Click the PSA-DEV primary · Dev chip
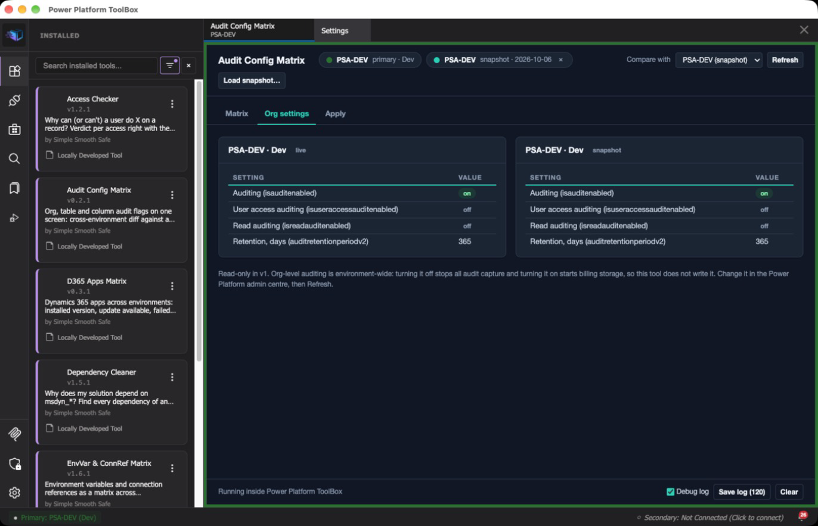The height and width of the screenshot is (526, 818). [370, 60]
